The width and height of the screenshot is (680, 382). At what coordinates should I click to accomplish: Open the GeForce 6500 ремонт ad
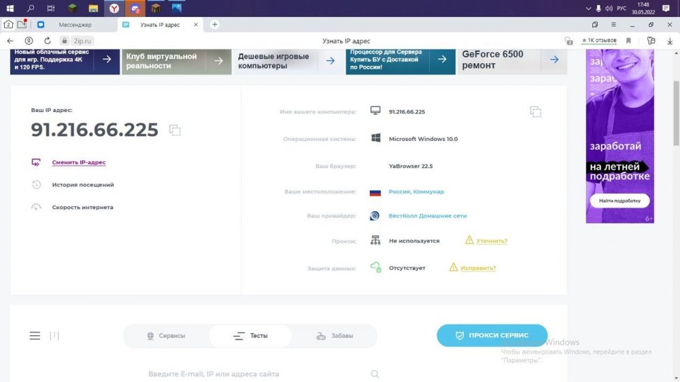coord(512,60)
